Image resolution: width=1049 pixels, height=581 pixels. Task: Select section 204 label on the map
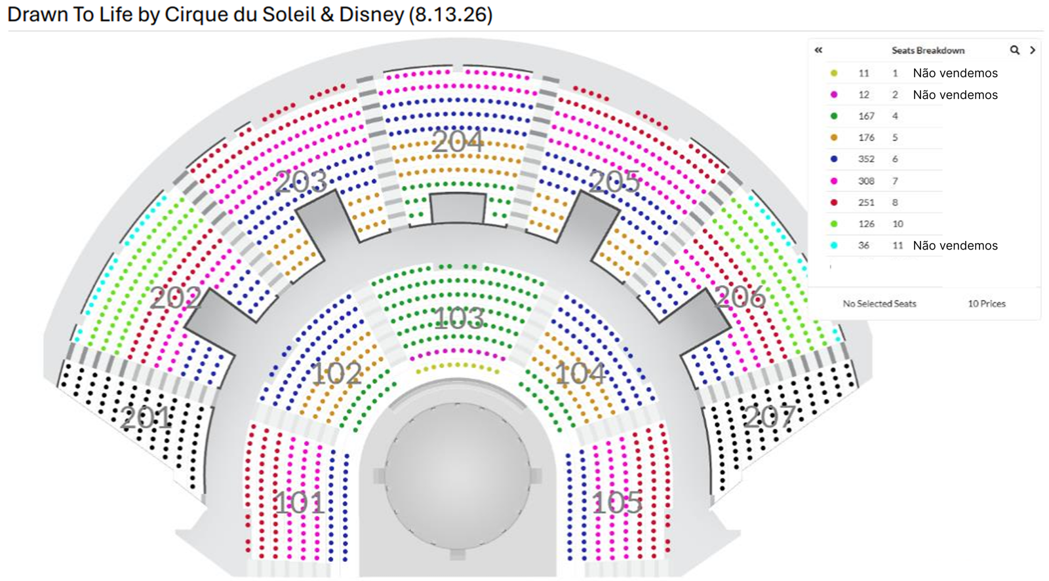(458, 141)
